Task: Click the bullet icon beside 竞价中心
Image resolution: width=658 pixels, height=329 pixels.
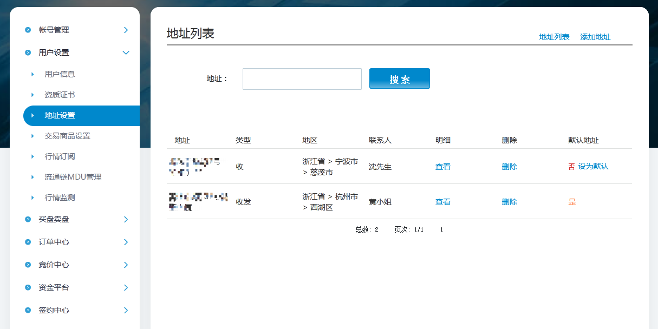Action: [x=28, y=265]
